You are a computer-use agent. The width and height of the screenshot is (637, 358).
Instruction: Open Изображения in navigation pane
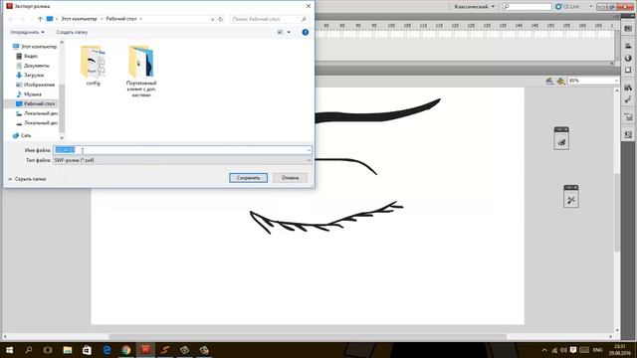(36, 85)
